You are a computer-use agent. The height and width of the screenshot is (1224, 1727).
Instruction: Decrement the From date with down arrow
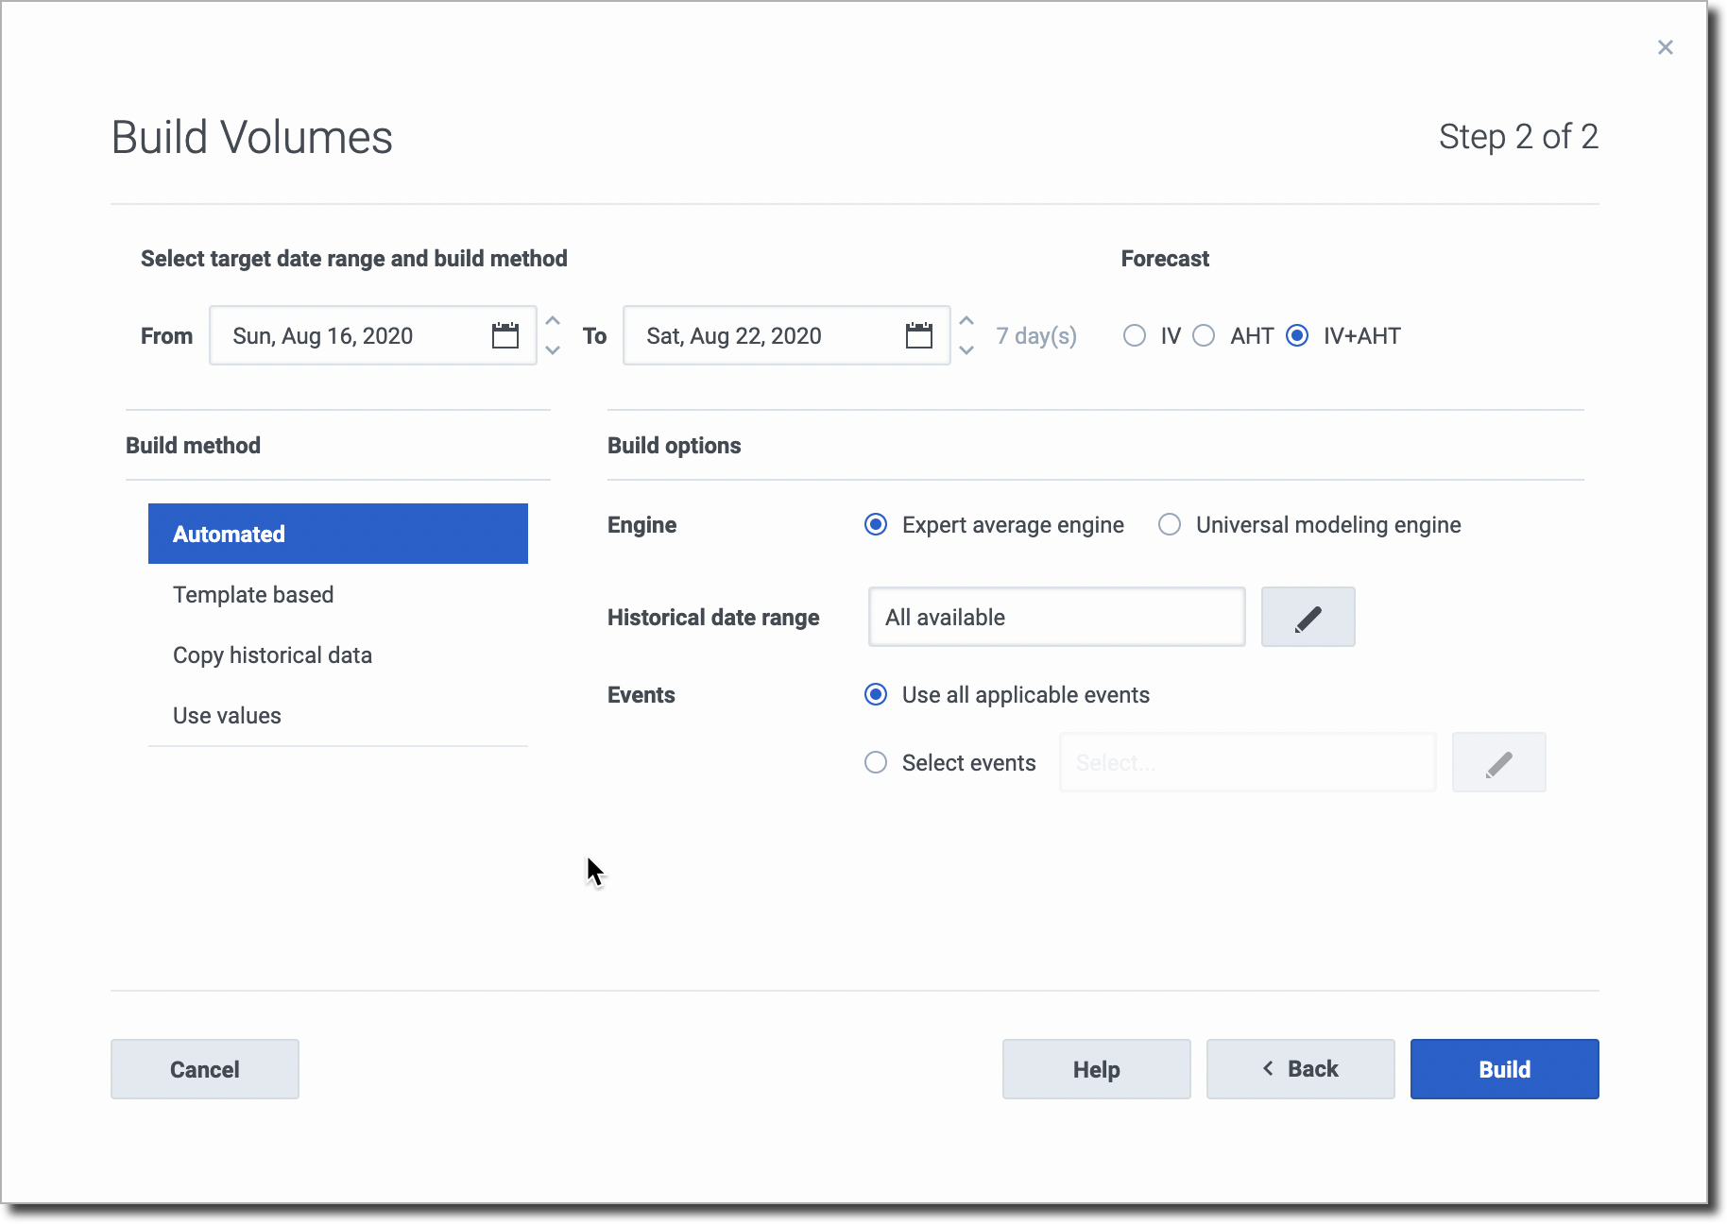coord(554,350)
